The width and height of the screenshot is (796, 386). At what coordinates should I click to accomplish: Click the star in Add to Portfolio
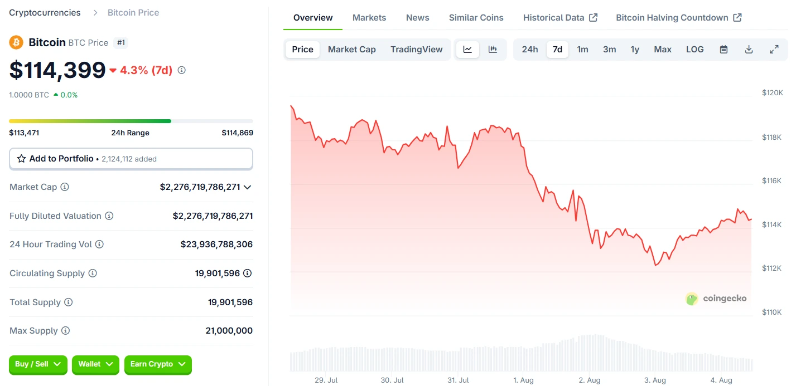pos(21,159)
